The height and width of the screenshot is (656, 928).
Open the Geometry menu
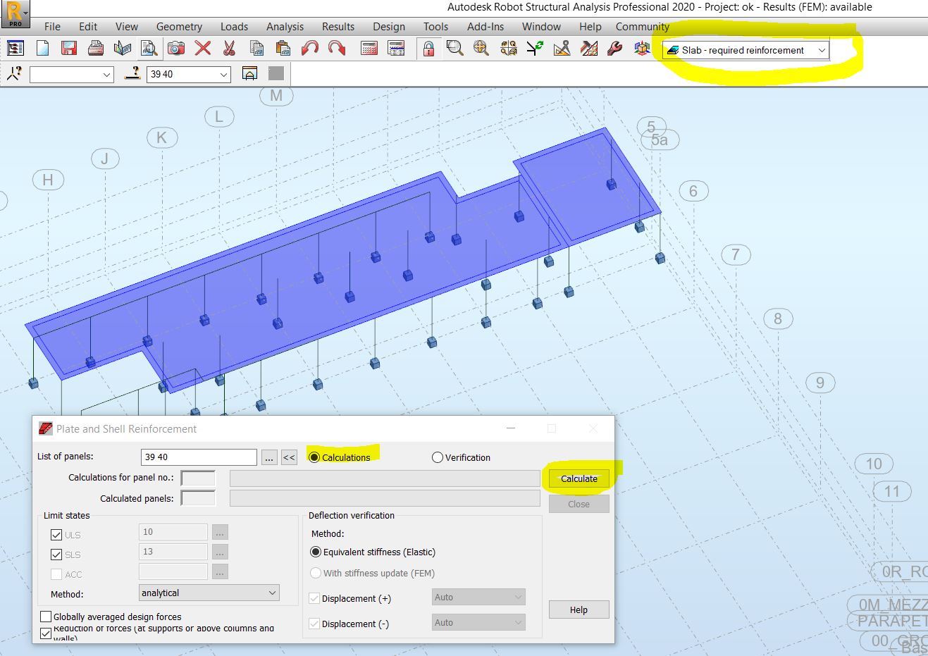point(179,26)
